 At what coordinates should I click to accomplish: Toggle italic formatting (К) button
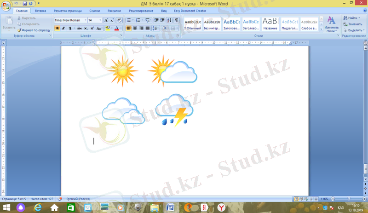click(63, 28)
